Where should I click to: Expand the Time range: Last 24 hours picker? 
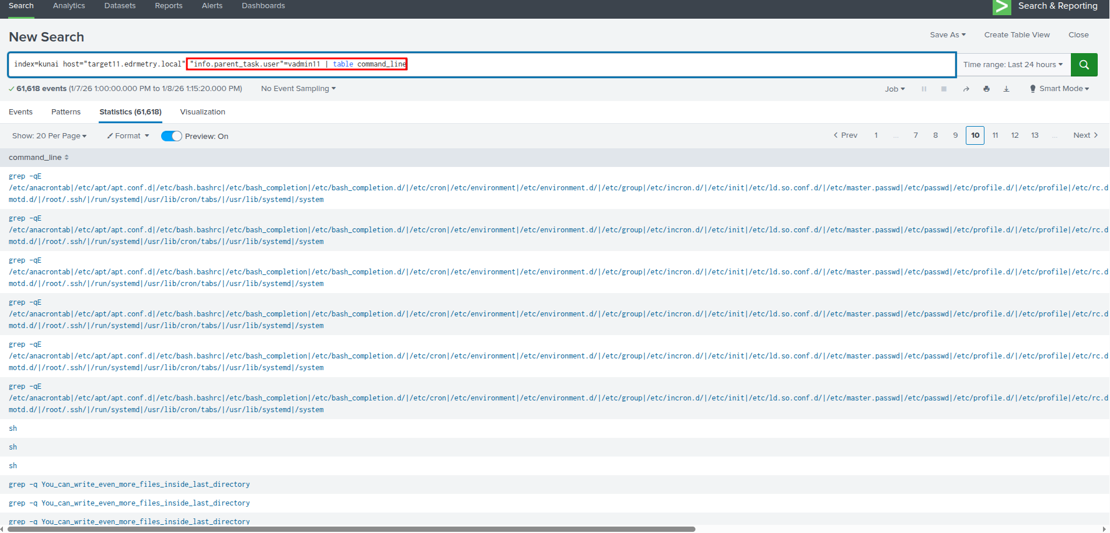click(x=1012, y=65)
